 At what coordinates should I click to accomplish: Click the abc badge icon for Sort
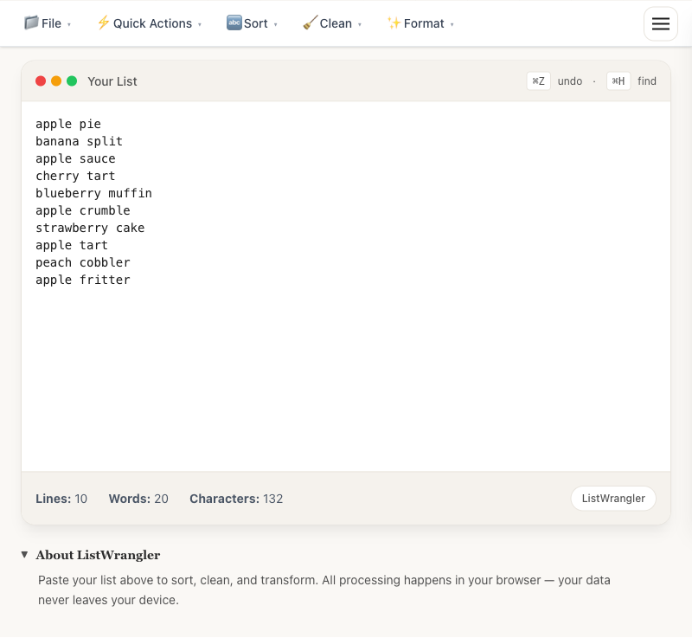click(234, 23)
